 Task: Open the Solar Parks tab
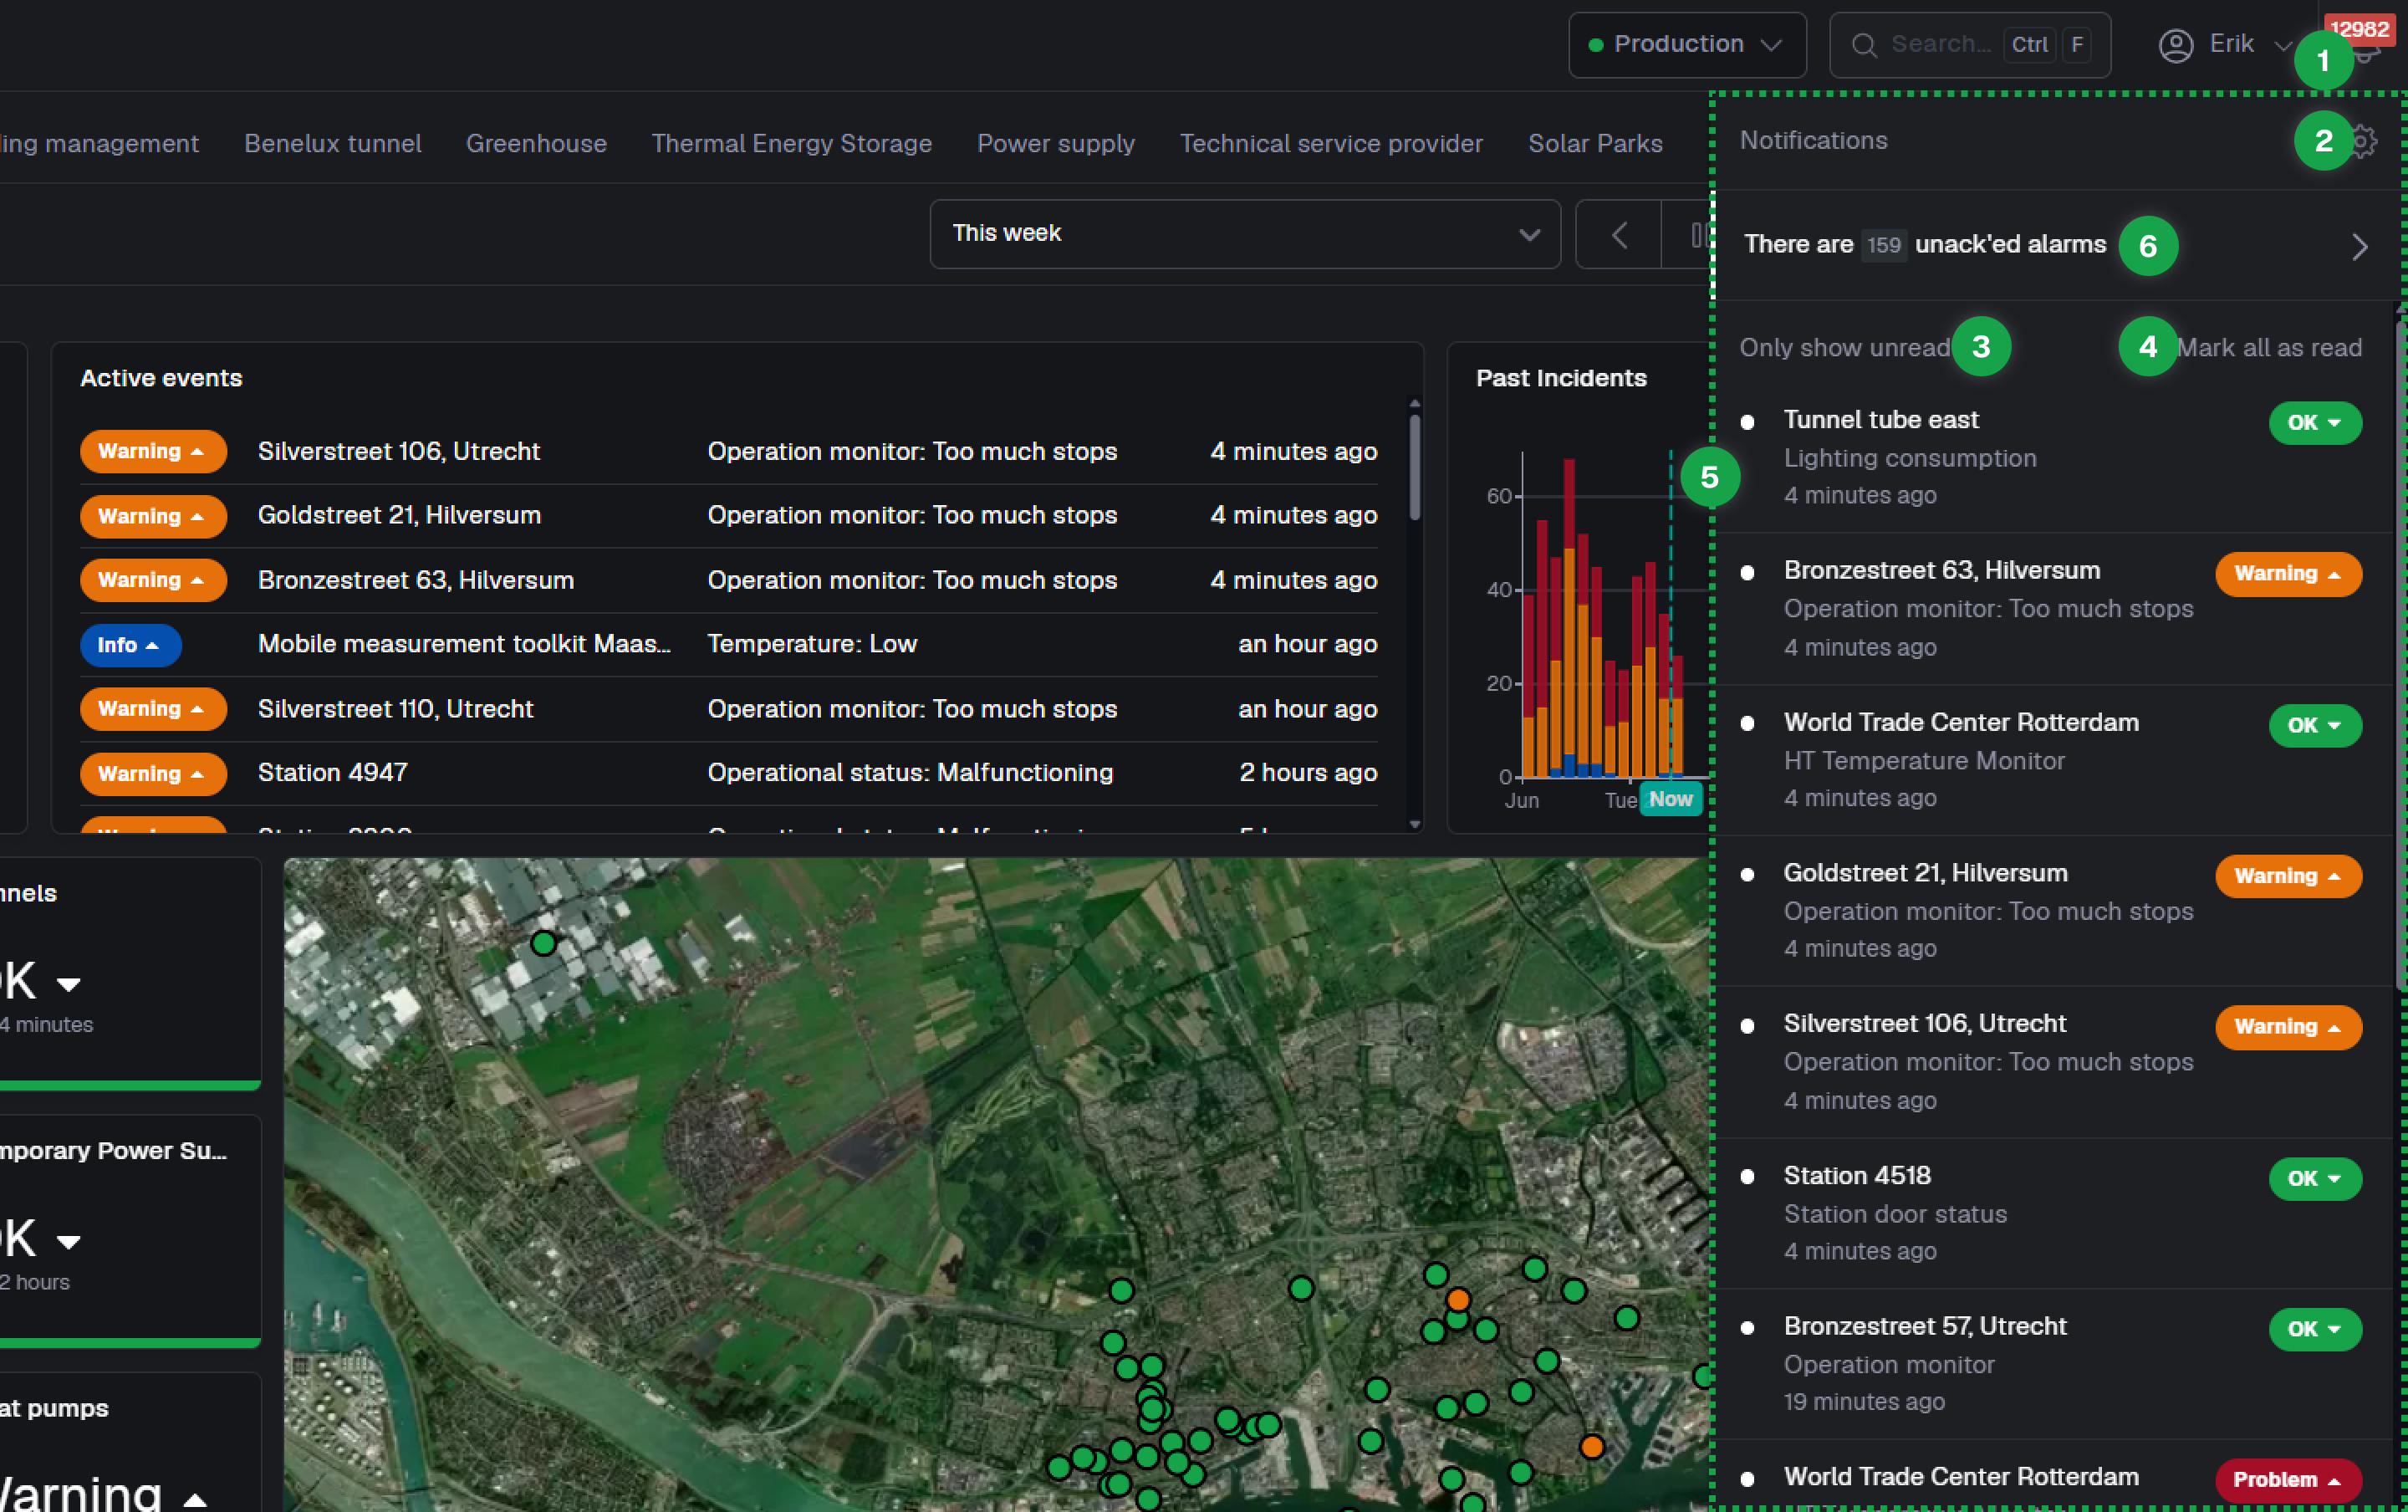(x=1594, y=143)
